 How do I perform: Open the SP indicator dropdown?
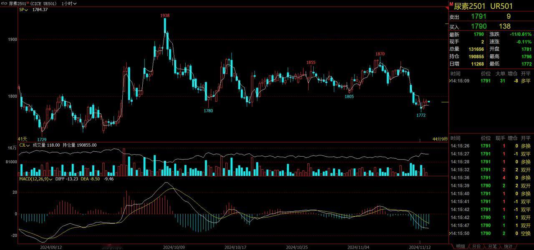pyautogui.click(x=23, y=10)
